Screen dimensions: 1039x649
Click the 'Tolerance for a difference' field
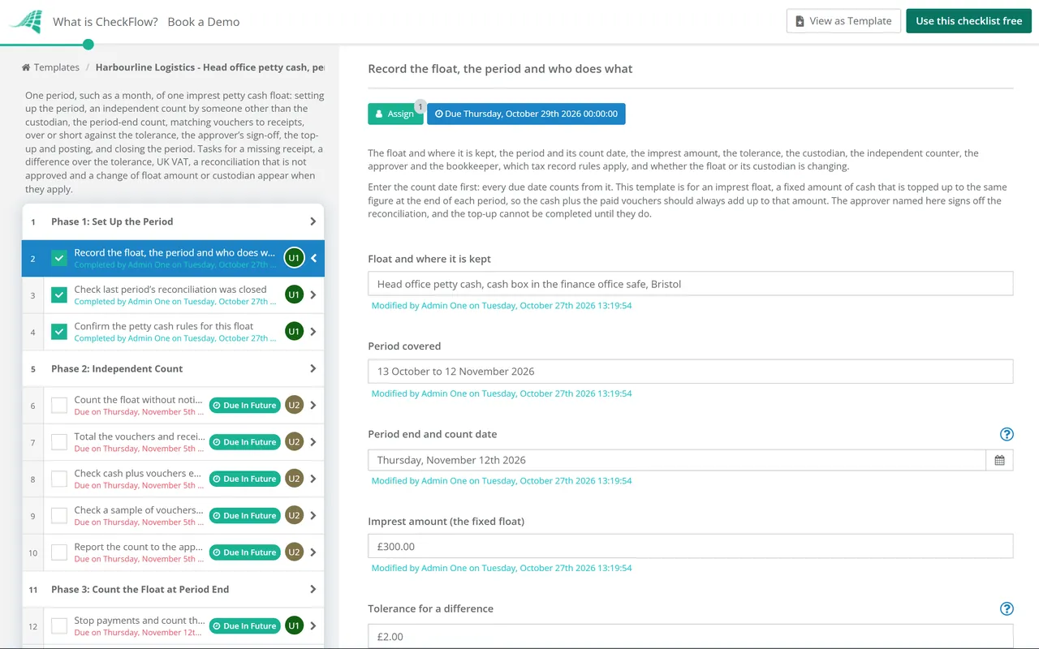pyautogui.click(x=691, y=636)
